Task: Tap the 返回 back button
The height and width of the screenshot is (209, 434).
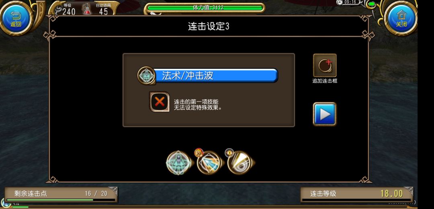Action: (16, 18)
